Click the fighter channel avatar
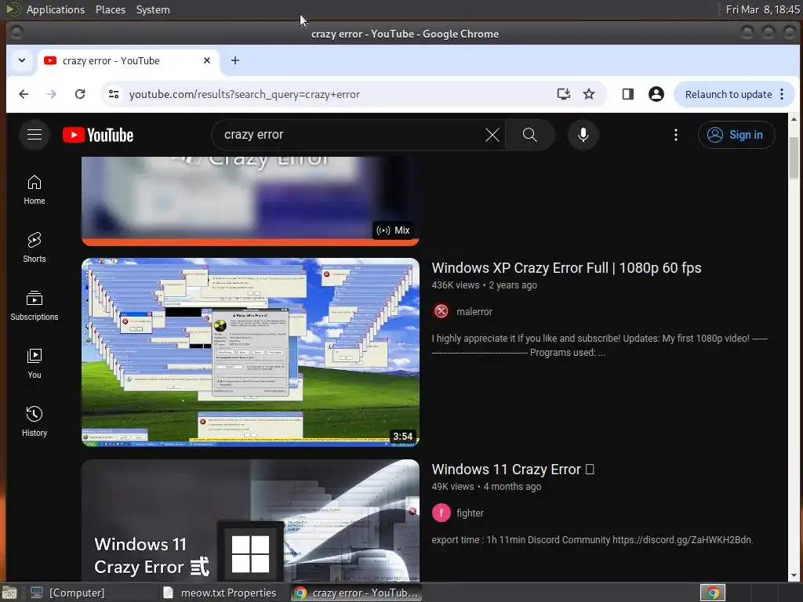 pyautogui.click(x=441, y=513)
